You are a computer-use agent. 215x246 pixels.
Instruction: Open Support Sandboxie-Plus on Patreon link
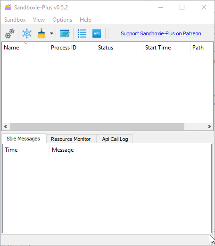161,33
